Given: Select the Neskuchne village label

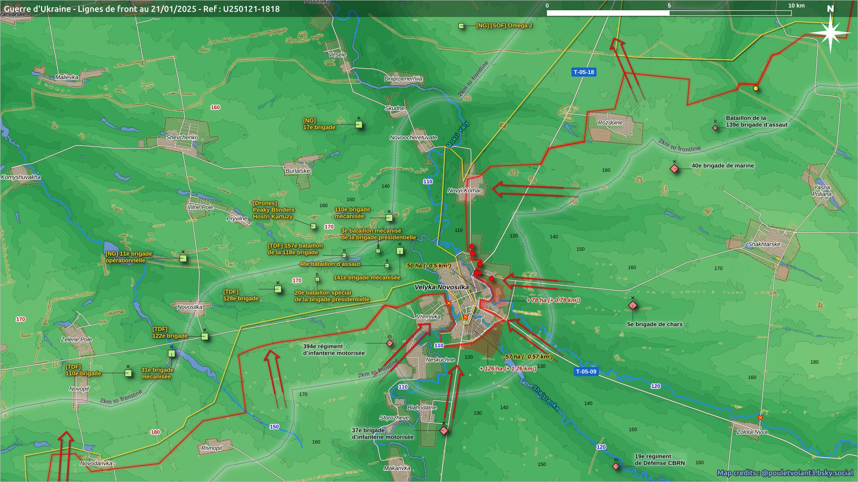Looking at the screenshot, I should [x=440, y=360].
